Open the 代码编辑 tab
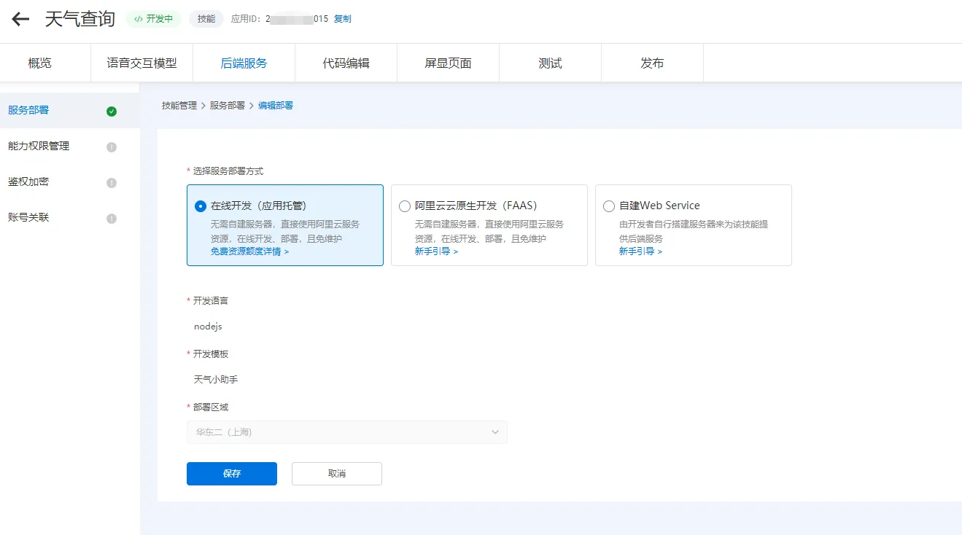The width and height of the screenshot is (962, 535). (x=346, y=63)
